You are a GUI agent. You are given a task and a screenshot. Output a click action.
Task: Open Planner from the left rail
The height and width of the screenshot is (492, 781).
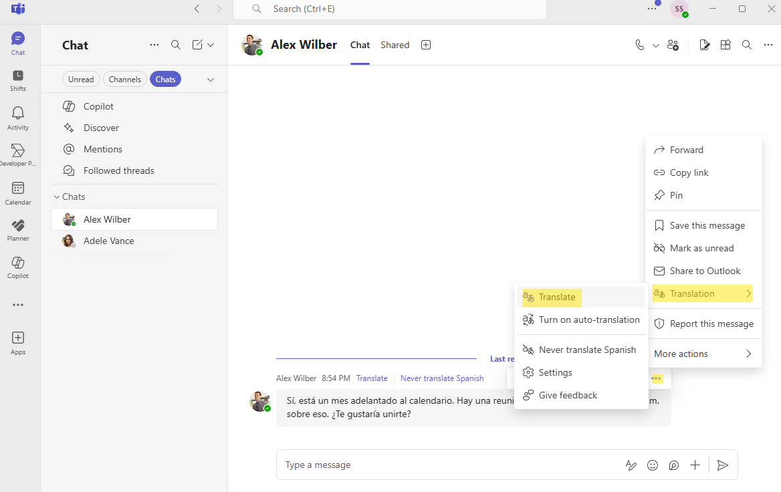pos(18,230)
